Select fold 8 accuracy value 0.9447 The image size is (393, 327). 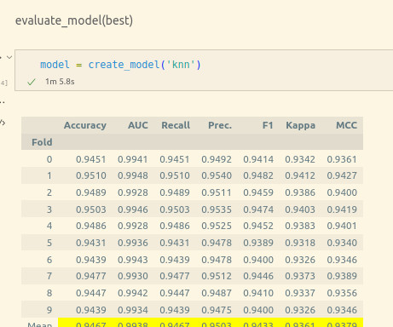[91, 293]
